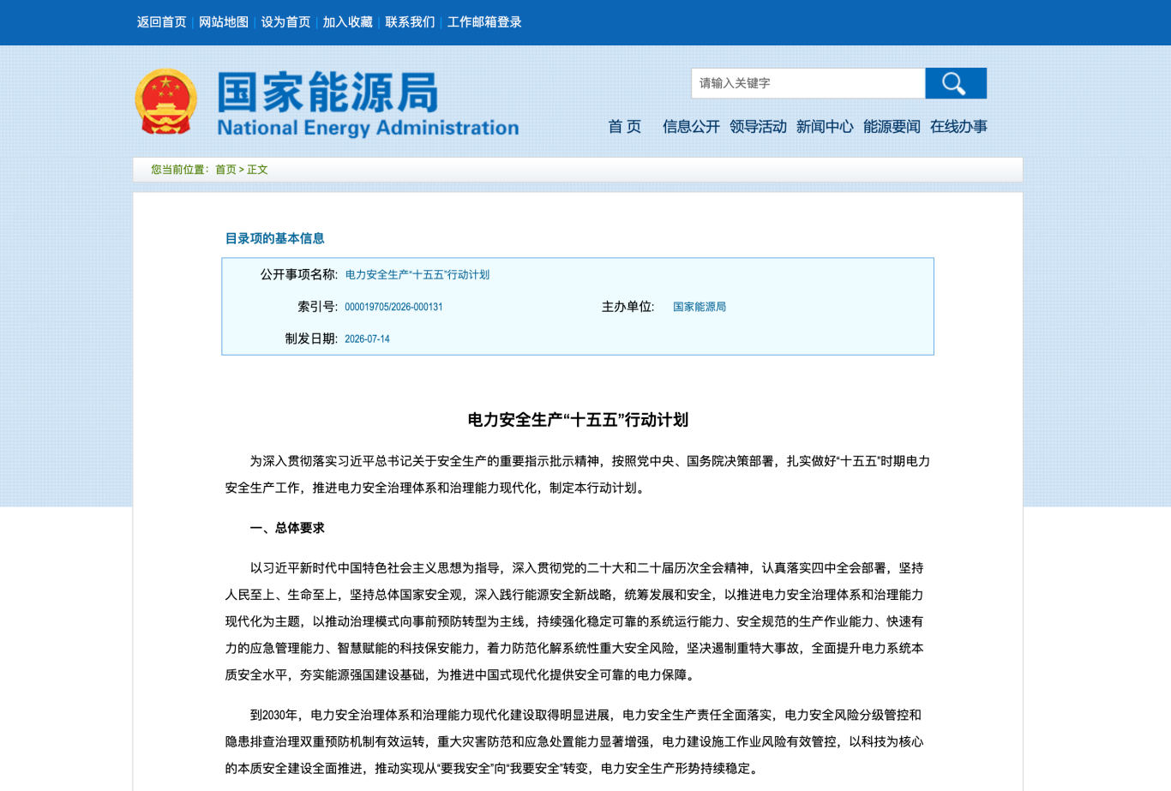Open 工作邮箱登录 link

(x=484, y=22)
